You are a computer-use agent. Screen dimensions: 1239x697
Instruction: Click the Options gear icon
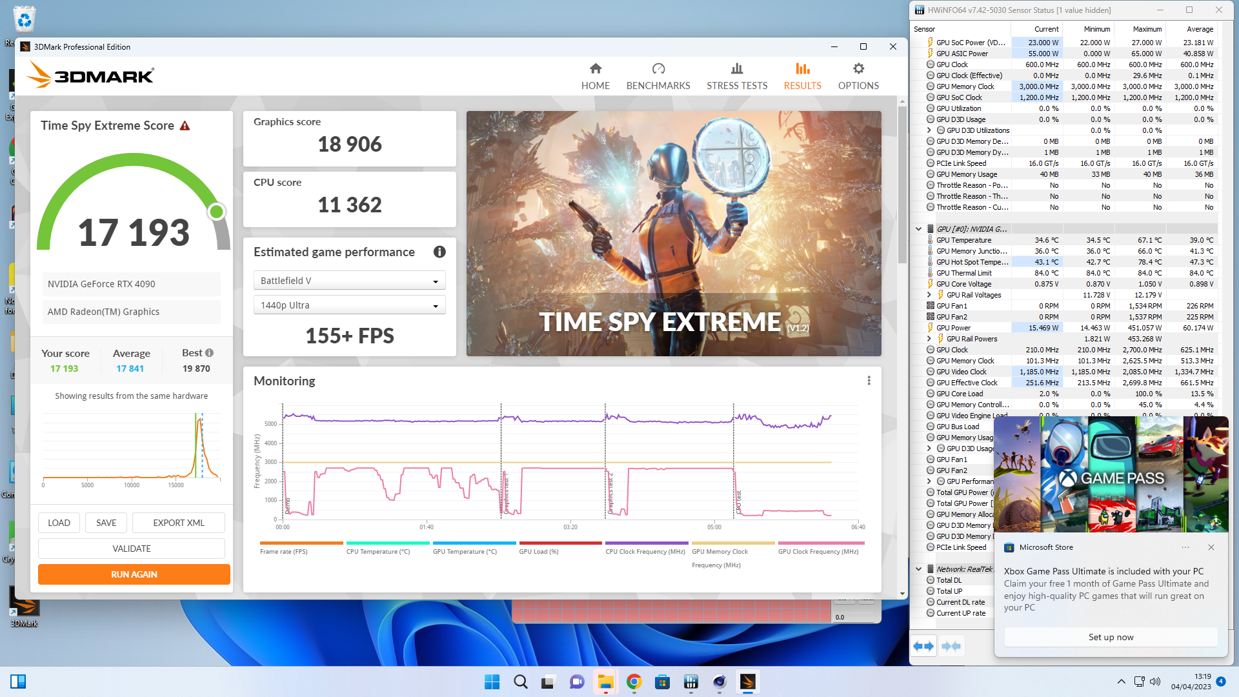(858, 69)
